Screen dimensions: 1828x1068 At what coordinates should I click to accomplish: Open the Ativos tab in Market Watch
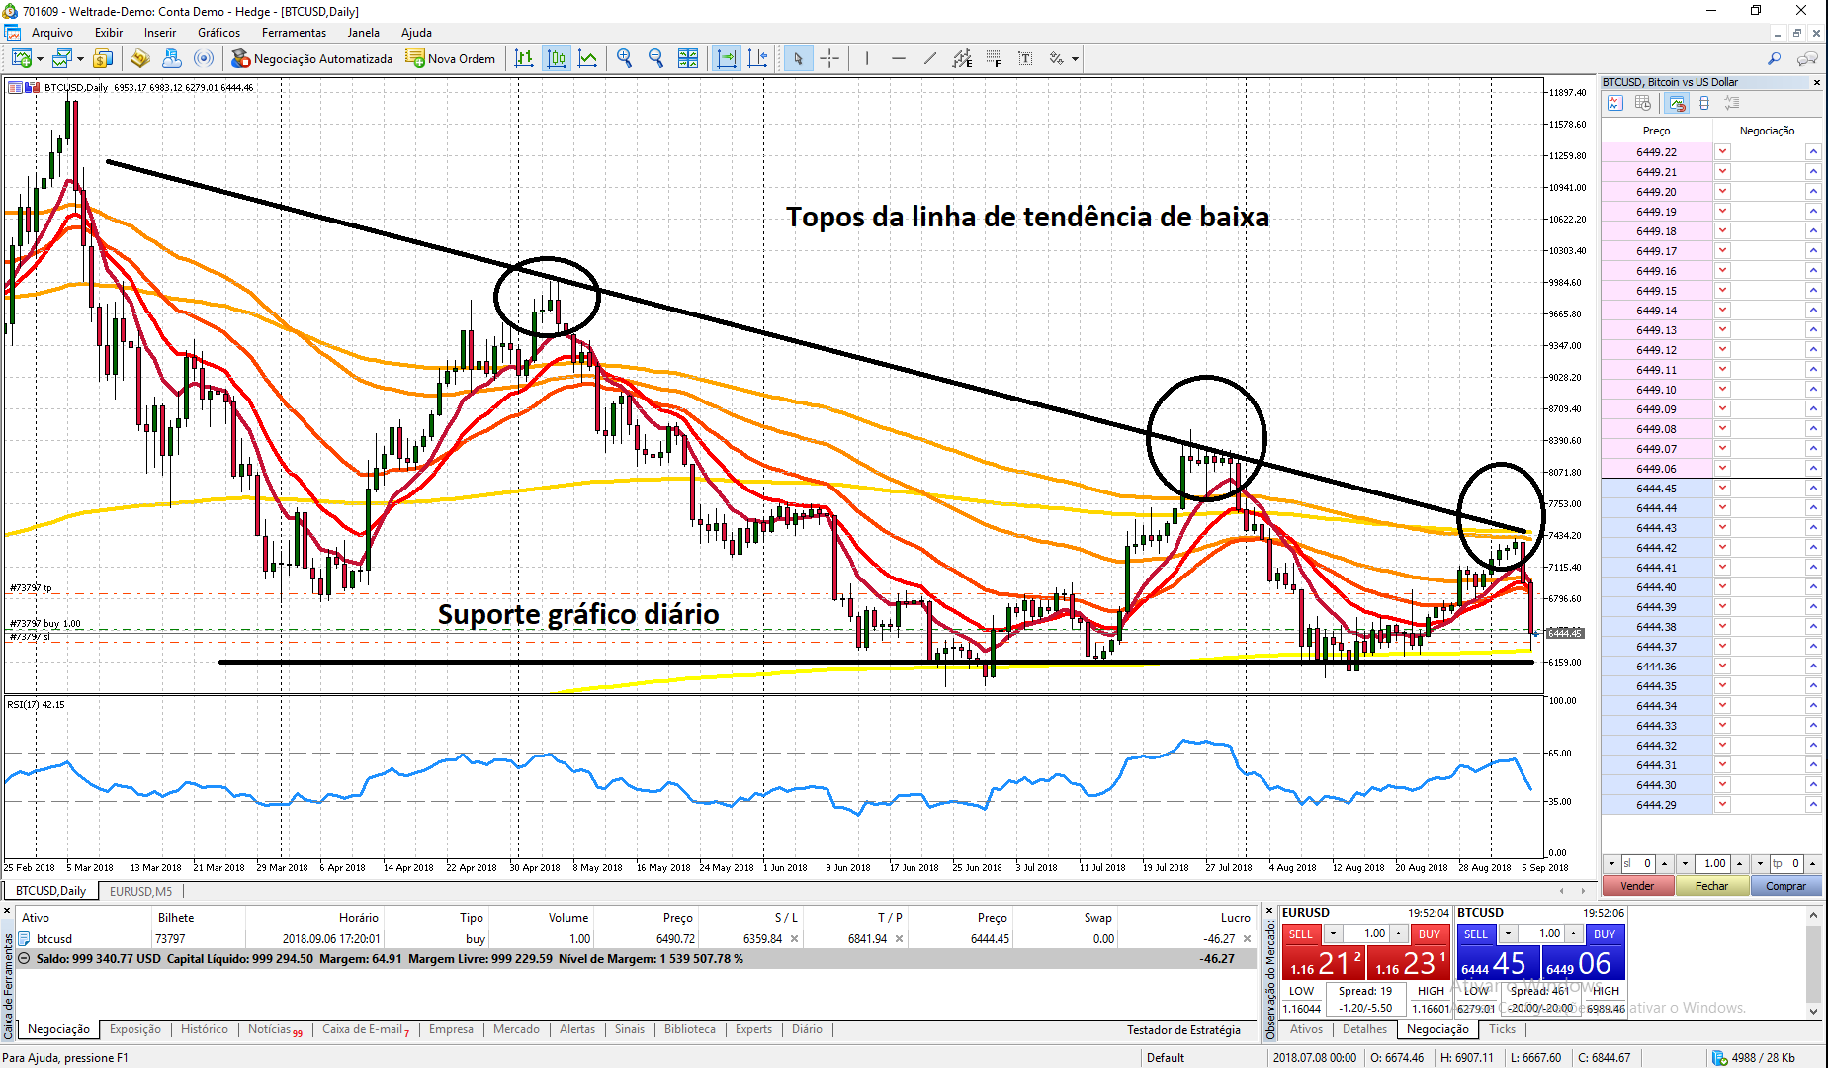[x=1306, y=1029]
